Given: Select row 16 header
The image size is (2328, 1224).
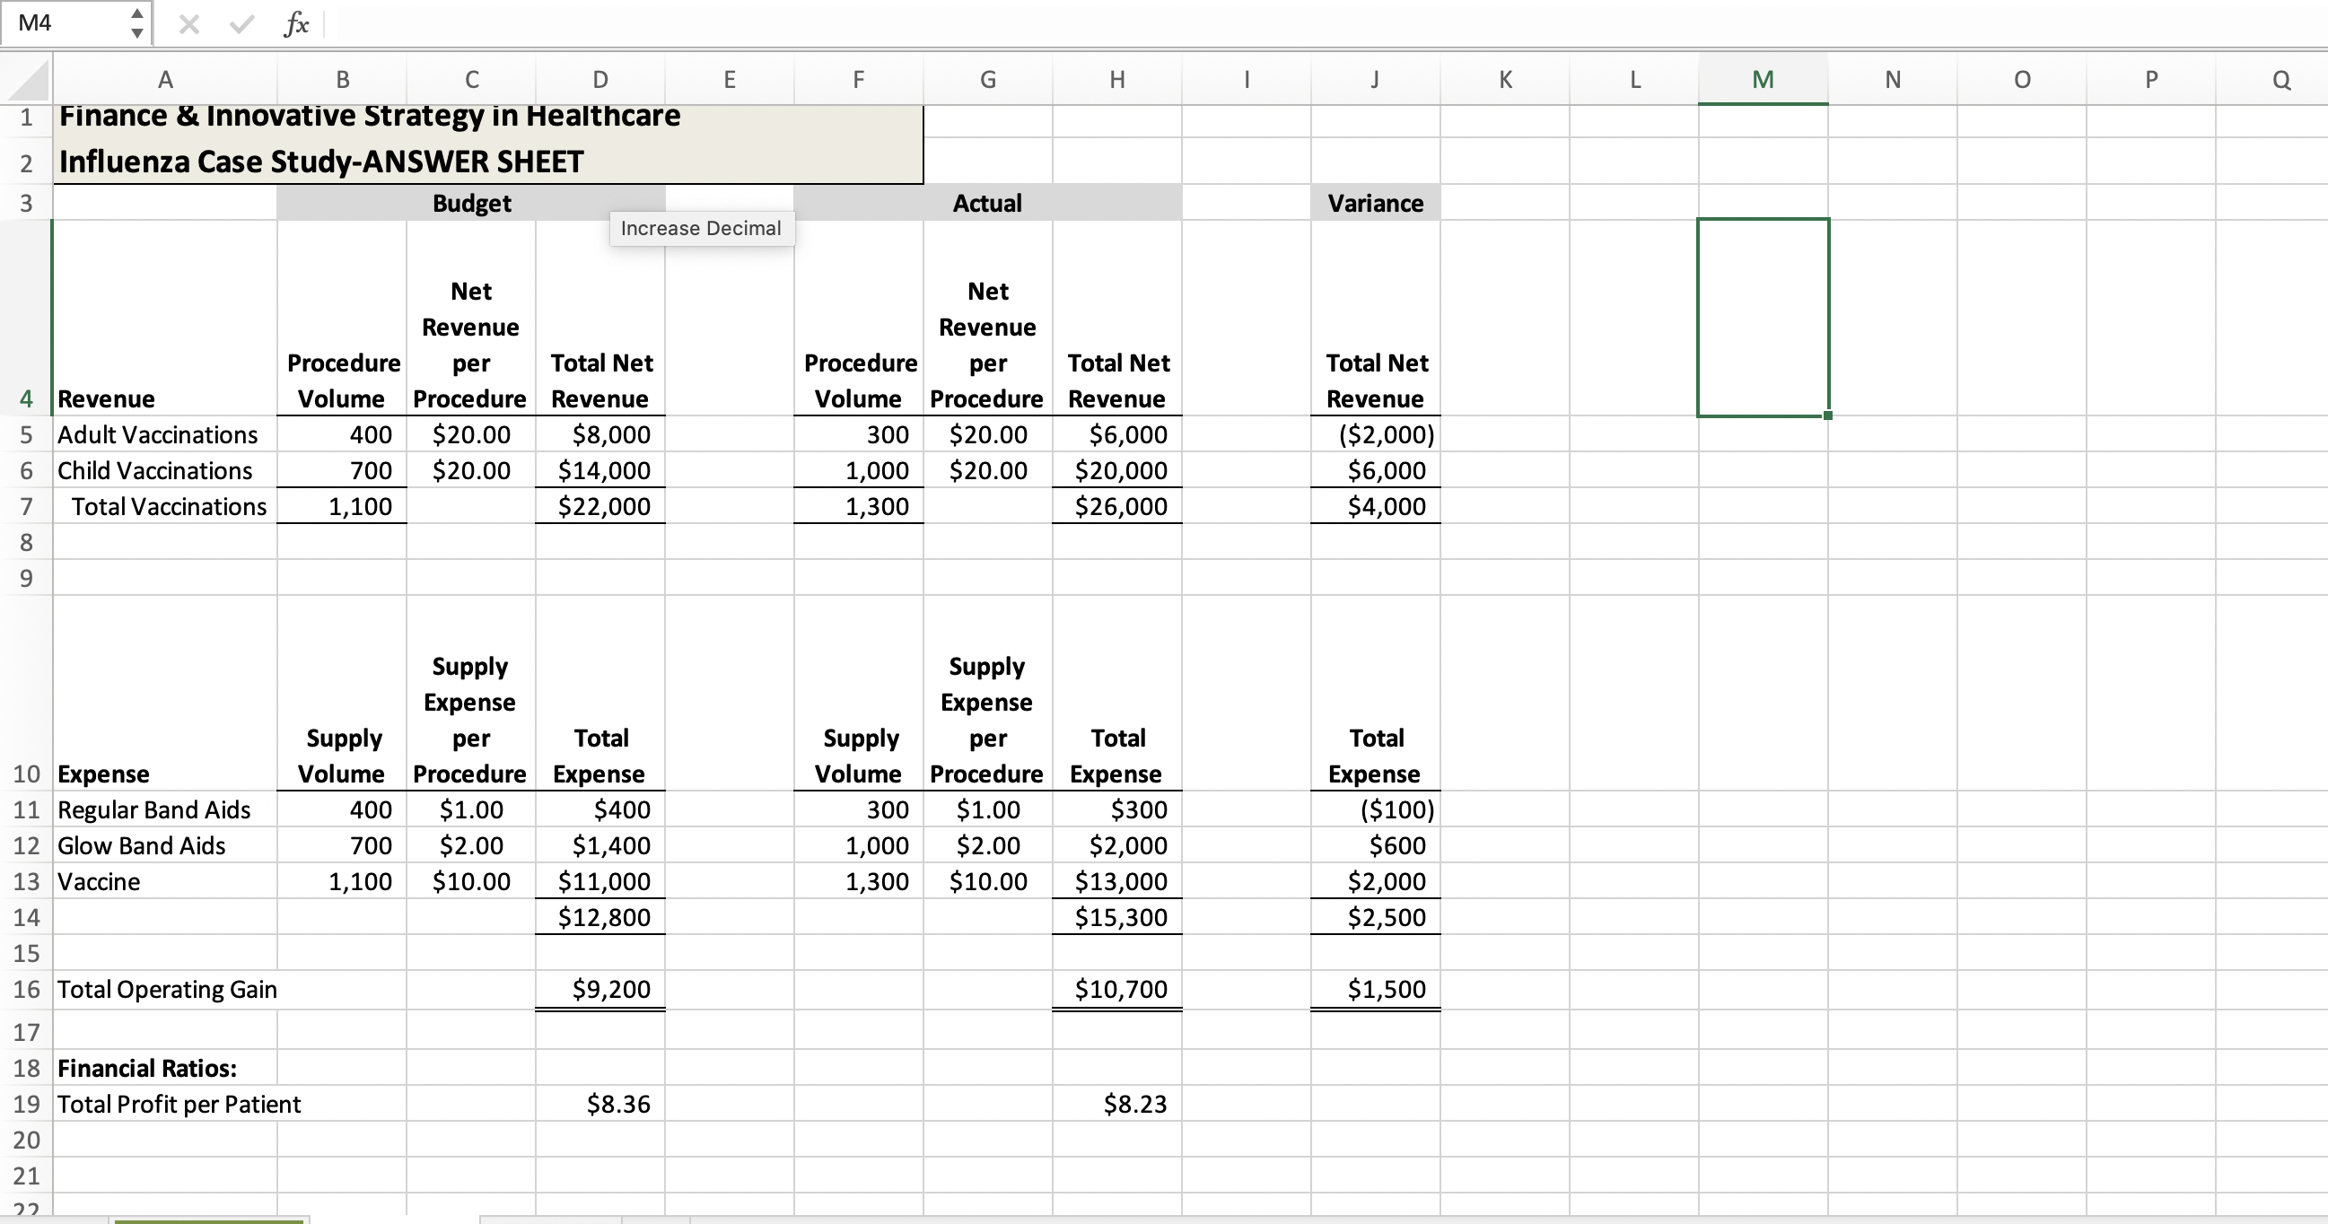Looking at the screenshot, I should point(26,989).
